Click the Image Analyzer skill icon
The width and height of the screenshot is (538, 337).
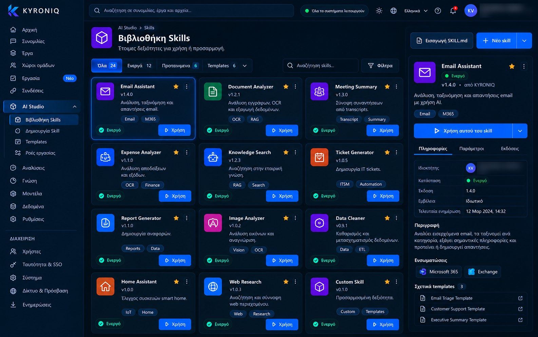coord(213,223)
